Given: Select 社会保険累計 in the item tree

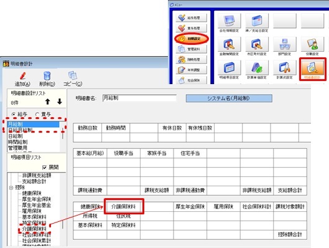Looking at the screenshot, I should coord(37,241).
